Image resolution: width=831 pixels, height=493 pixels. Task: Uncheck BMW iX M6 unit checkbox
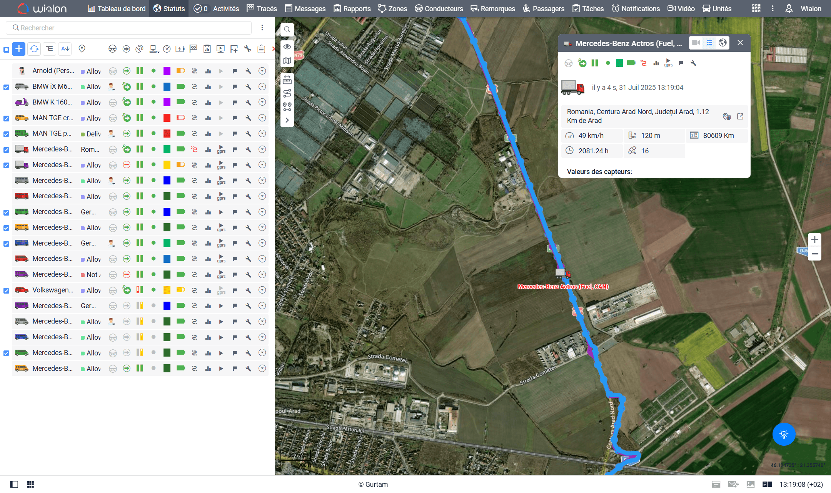click(6, 87)
